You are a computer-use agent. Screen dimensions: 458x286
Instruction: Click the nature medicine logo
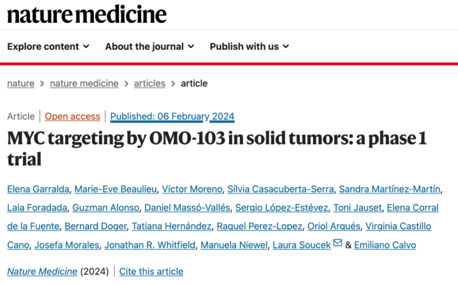click(86, 14)
